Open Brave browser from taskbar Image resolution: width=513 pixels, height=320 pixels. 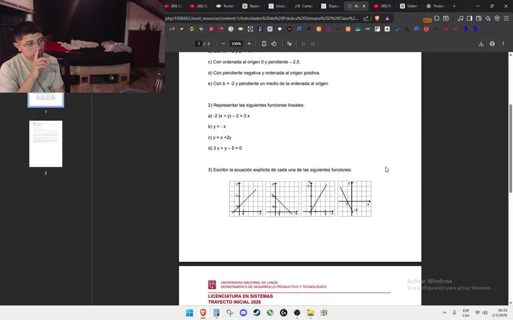coord(203,313)
